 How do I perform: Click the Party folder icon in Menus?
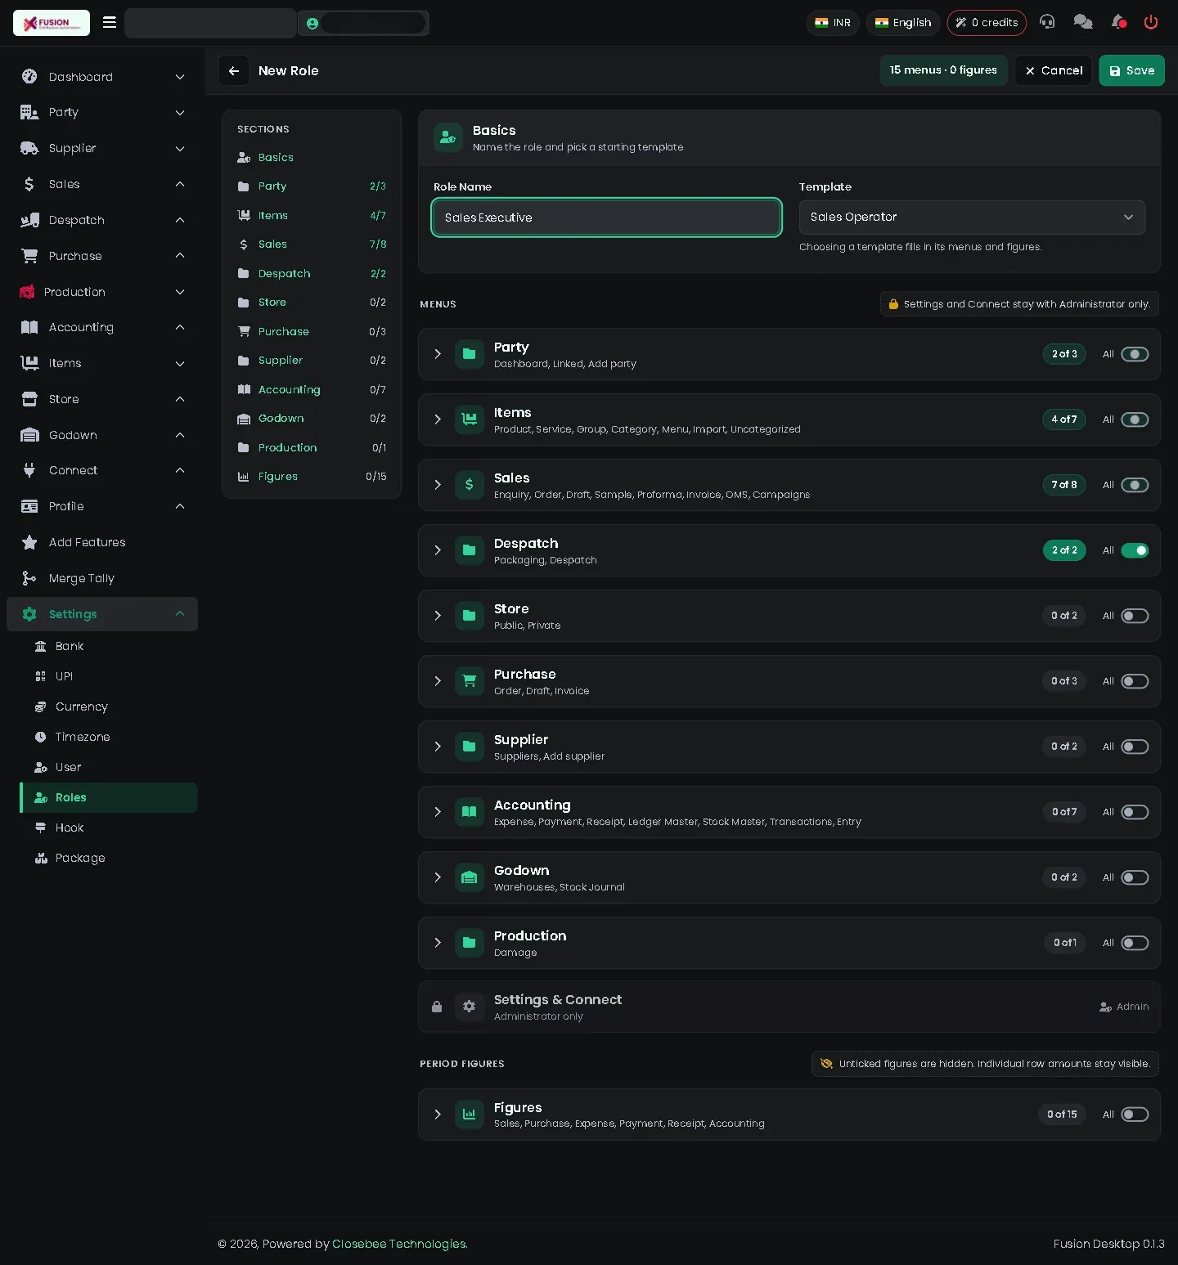[470, 354]
